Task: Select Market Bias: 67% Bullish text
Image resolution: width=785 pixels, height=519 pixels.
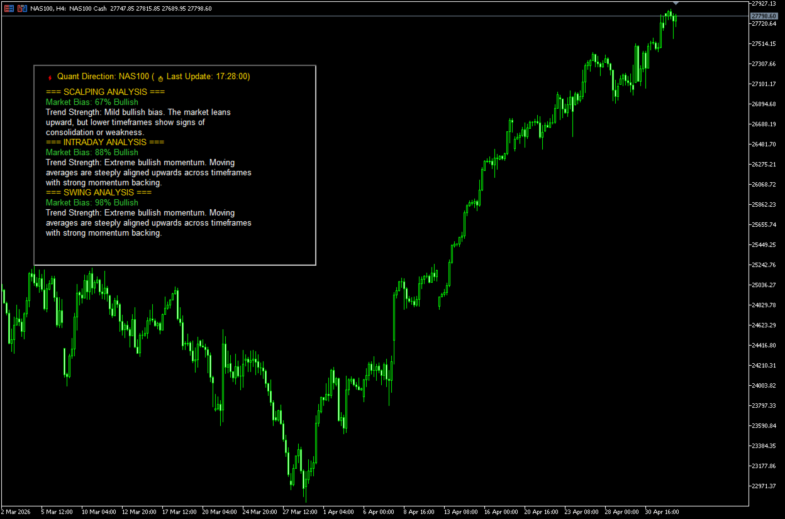Action: point(92,102)
